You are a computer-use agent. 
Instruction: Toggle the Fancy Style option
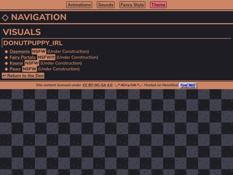(x=132, y=5)
